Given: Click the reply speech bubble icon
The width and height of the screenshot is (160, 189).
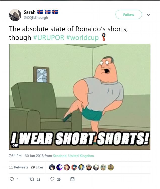Looking at the screenshot, I should pyautogui.click(x=12, y=179).
